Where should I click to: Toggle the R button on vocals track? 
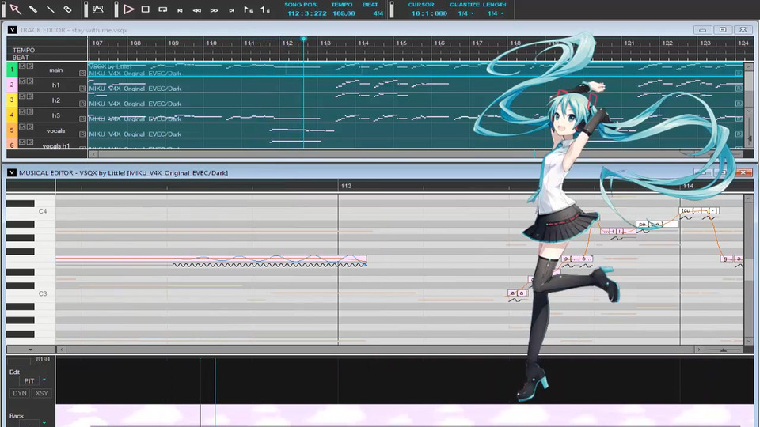82,134
